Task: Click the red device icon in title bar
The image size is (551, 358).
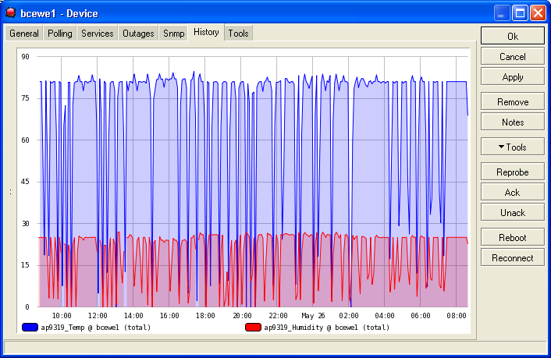Action: 11,13
